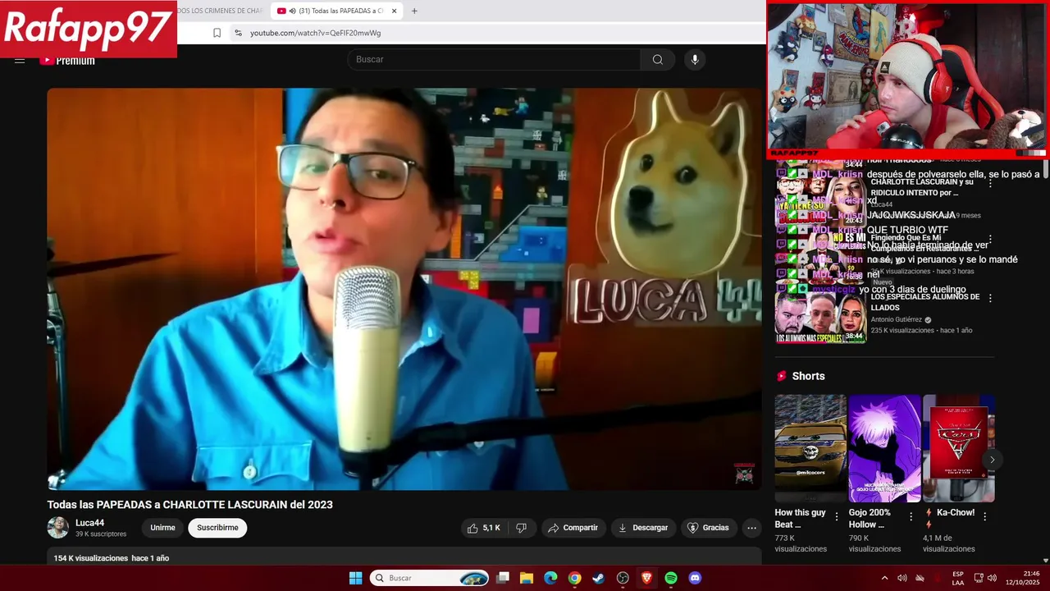Open LOS ESPECIALES ALUMNOS DE LLADOS title

click(925, 302)
